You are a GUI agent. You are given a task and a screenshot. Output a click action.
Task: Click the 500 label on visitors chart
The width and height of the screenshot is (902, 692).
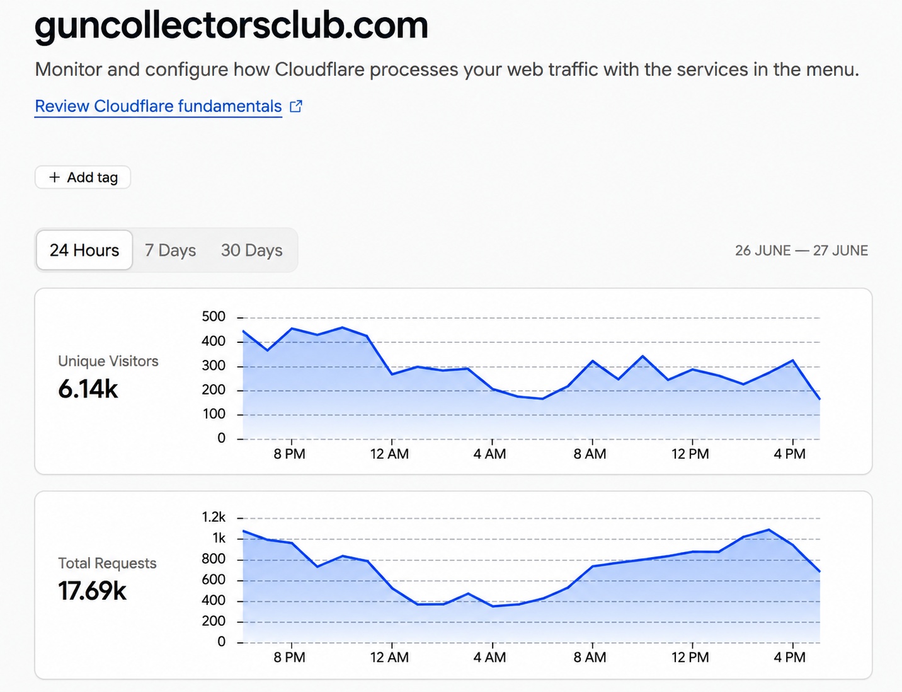pyautogui.click(x=214, y=316)
